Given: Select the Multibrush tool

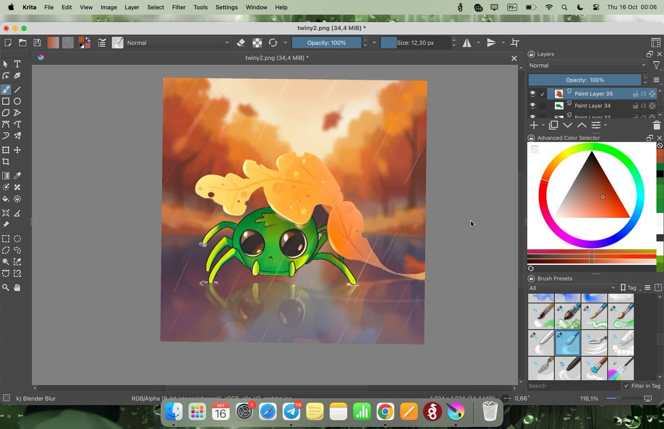Looking at the screenshot, I should coord(17,135).
